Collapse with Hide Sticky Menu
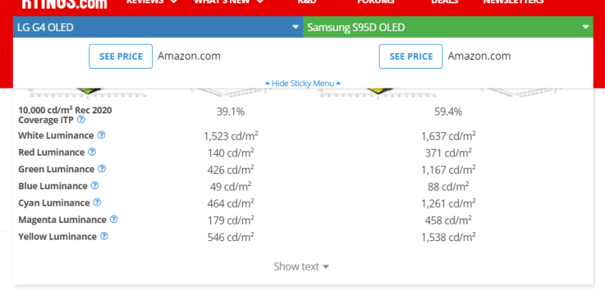The image size is (605, 291). click(x=303, y=83)
